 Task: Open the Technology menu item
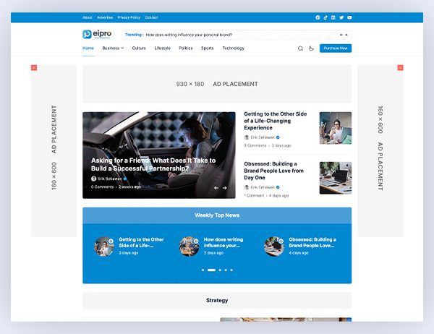233,48
